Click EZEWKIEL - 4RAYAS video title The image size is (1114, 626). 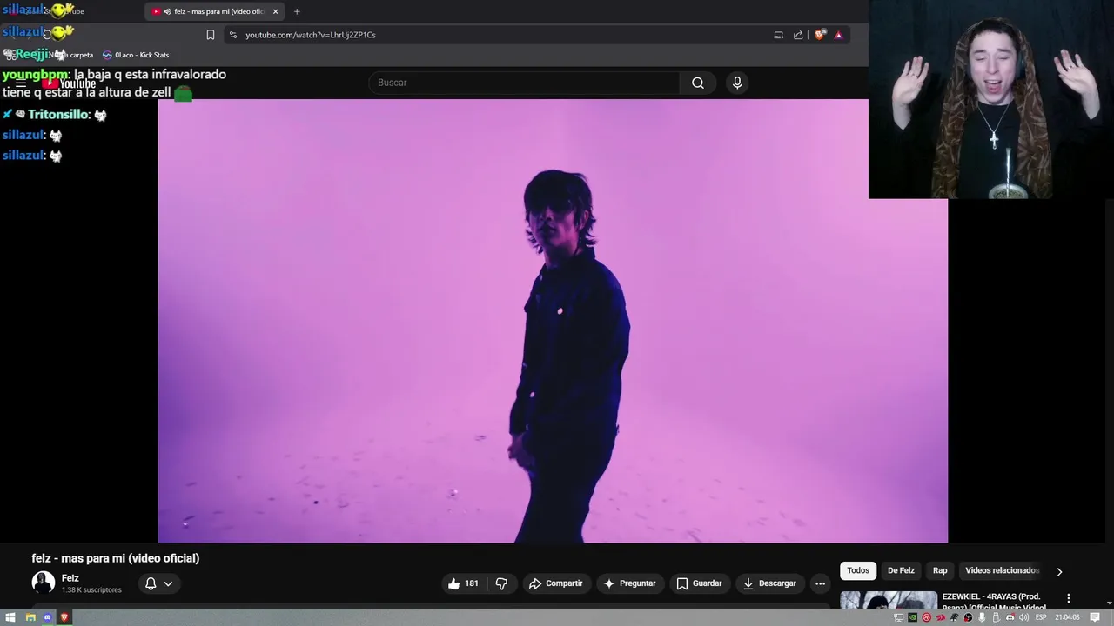pos(994,601)
